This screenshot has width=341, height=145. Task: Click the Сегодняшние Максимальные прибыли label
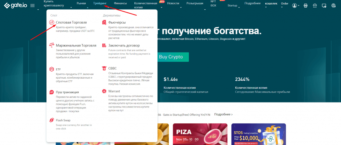[262, 92]
